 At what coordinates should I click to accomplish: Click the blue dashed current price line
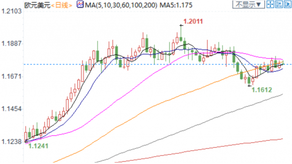click(x=157, y=64)
